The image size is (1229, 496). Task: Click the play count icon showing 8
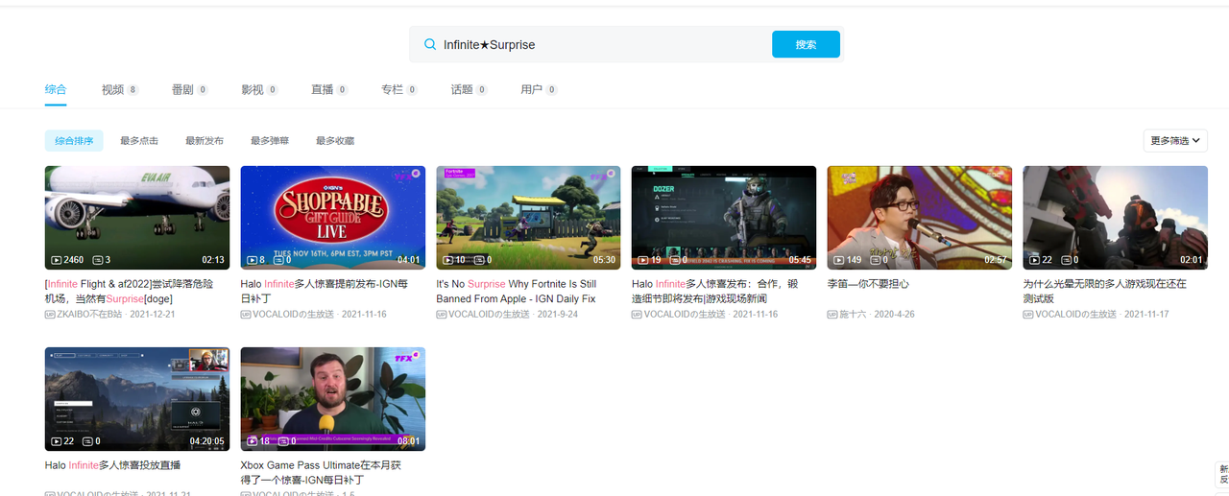pos(252,260)
